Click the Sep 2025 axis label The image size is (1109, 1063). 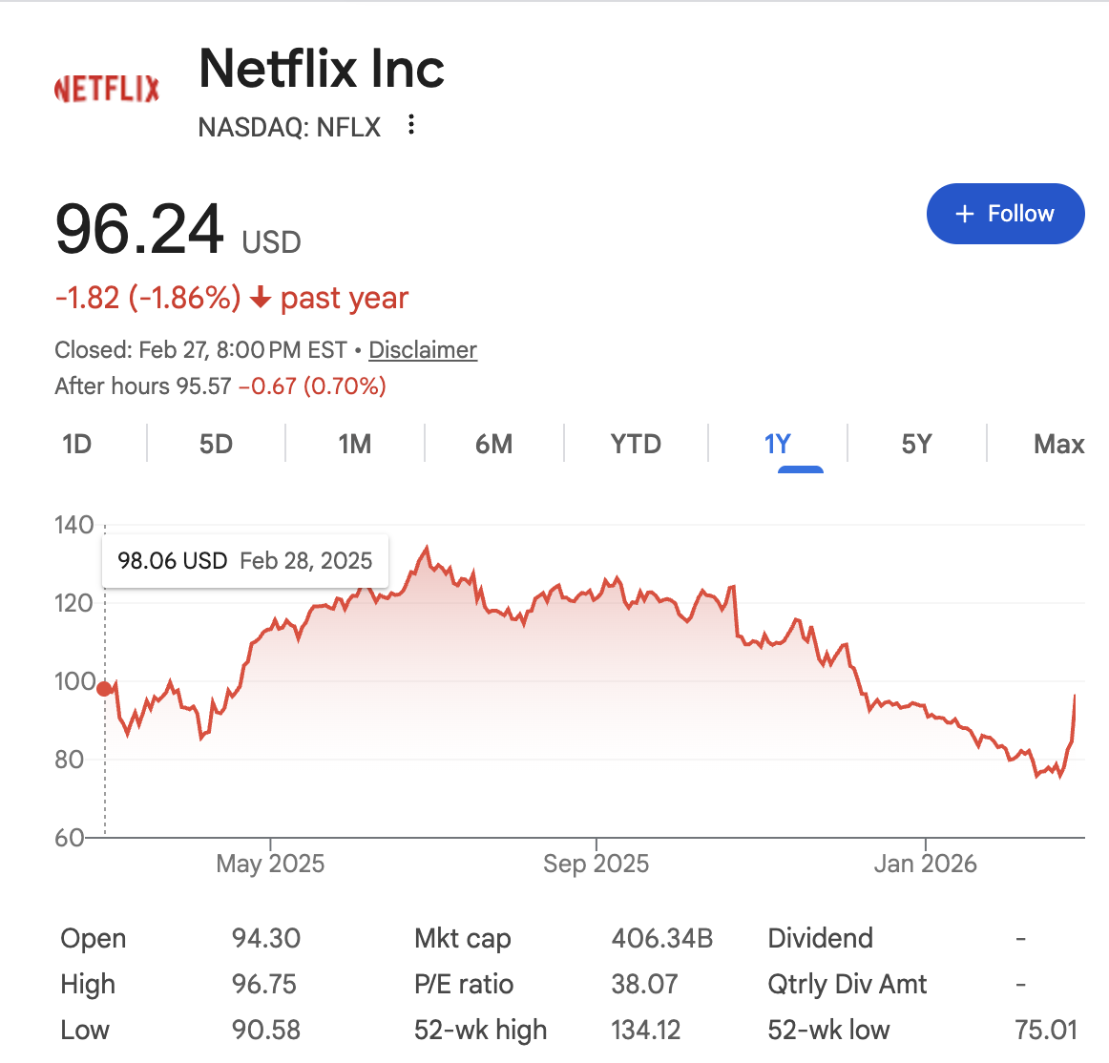point(596,864)
